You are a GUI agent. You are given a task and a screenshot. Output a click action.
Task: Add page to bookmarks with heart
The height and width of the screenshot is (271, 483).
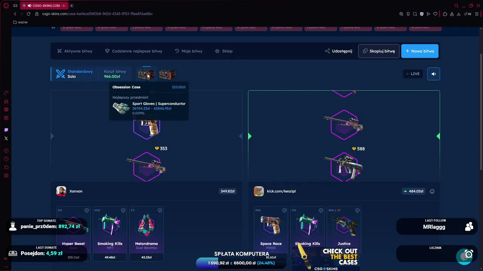point(435,14)
